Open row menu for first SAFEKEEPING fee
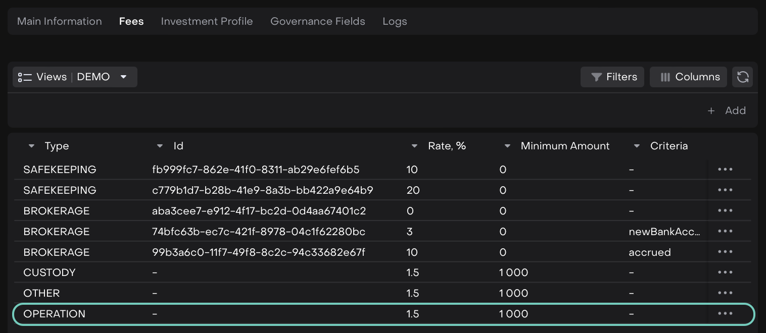This screenshot has width=766, height=333. (x=725, y=170)
